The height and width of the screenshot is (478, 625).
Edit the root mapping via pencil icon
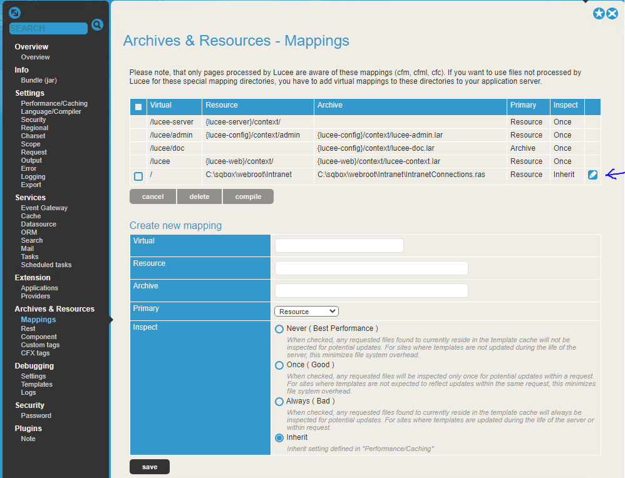pos(592,175)
